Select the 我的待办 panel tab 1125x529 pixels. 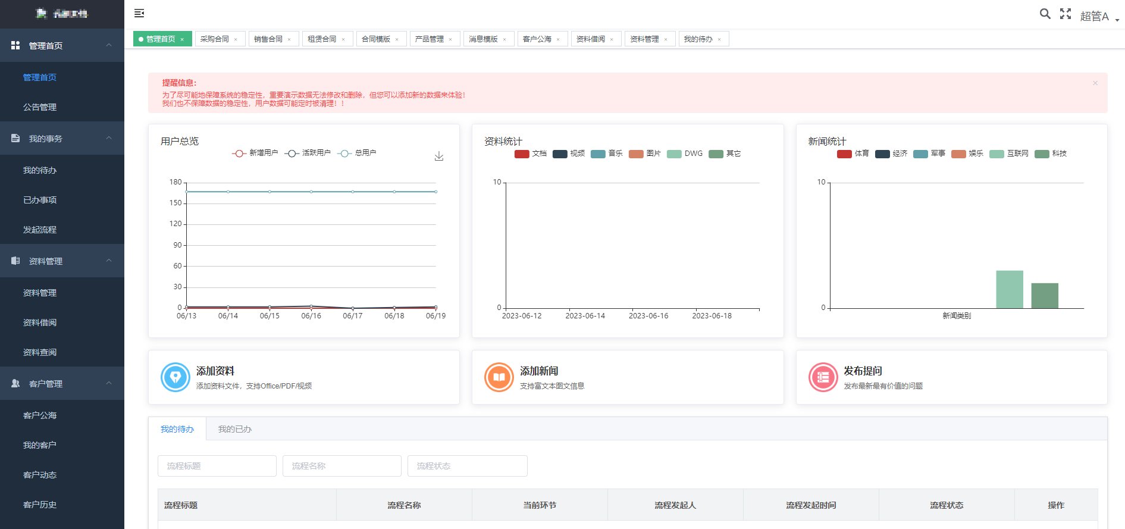pyautogui.click(x=177, y=429)
